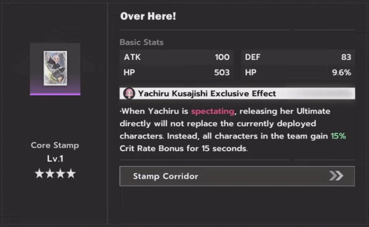Viewport: 369px width, 227px height.
Task: Toggle the HP 9.6% stat entry
Action: 298,72
